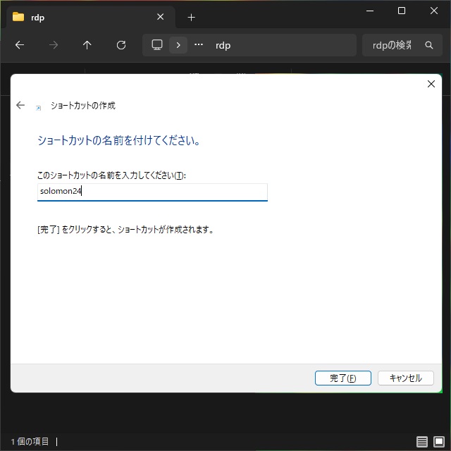
Task: Refresh the rdp folder view
Action: pyautogui.click(x=121, y=45)
